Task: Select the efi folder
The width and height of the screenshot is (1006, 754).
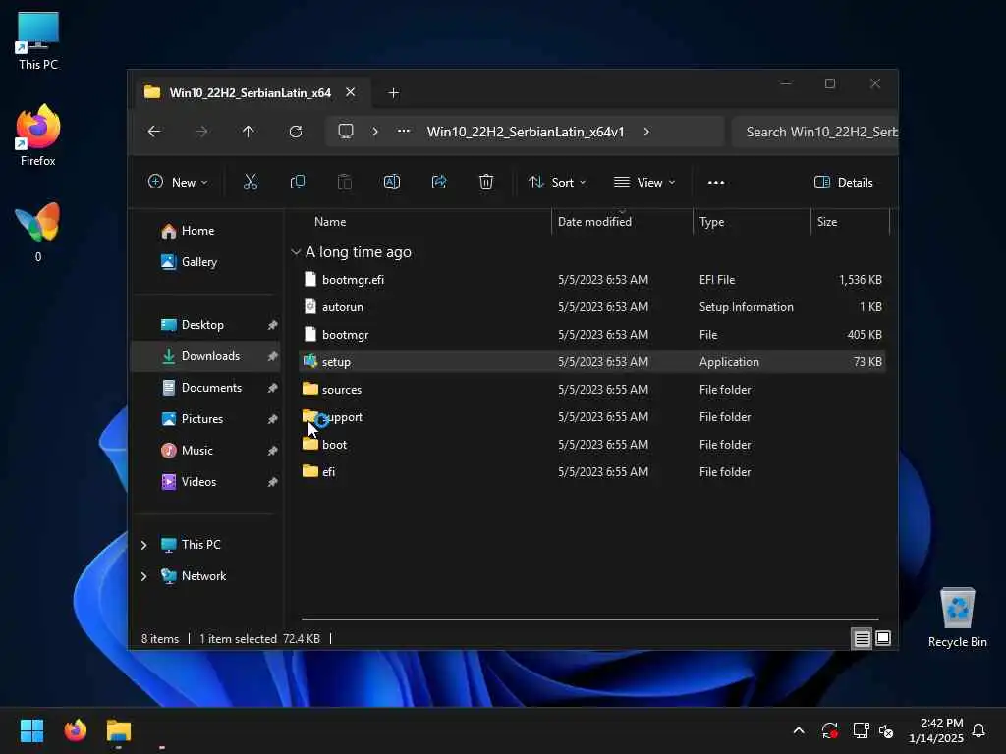Action: coord(592,472)
